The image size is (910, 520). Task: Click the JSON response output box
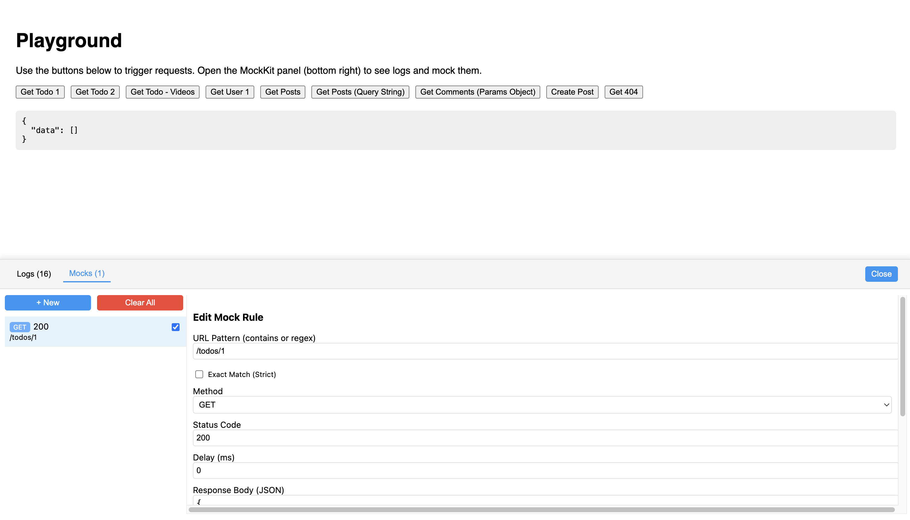(x=456, y=130)
